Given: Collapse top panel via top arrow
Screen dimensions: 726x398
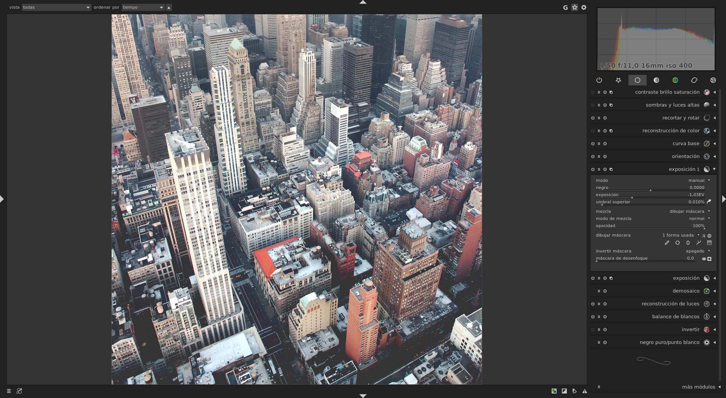Looking at the screenshot, I should click(x=363, y=2).
